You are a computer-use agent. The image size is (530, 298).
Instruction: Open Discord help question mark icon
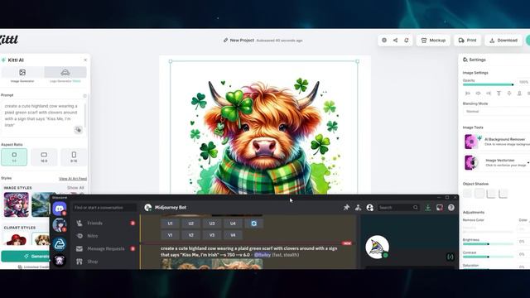[x=450, y=208]
